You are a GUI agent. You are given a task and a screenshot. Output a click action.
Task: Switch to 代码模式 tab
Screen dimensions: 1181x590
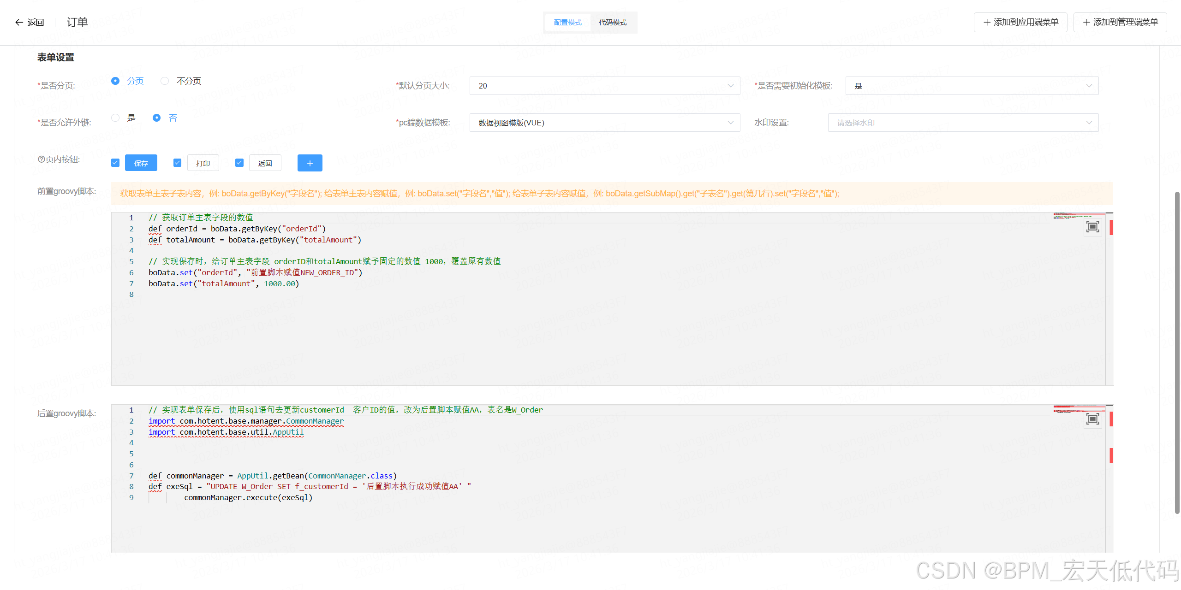[x=613, y=23]
